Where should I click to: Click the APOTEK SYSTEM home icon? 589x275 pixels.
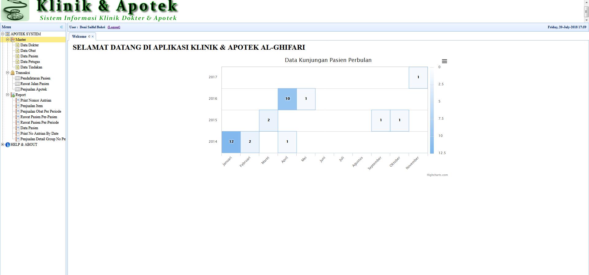click(x=8, y=34)
